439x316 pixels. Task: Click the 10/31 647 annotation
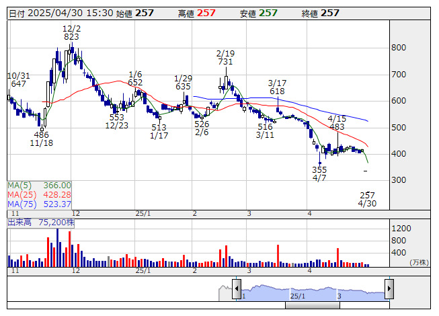[18, 80]
